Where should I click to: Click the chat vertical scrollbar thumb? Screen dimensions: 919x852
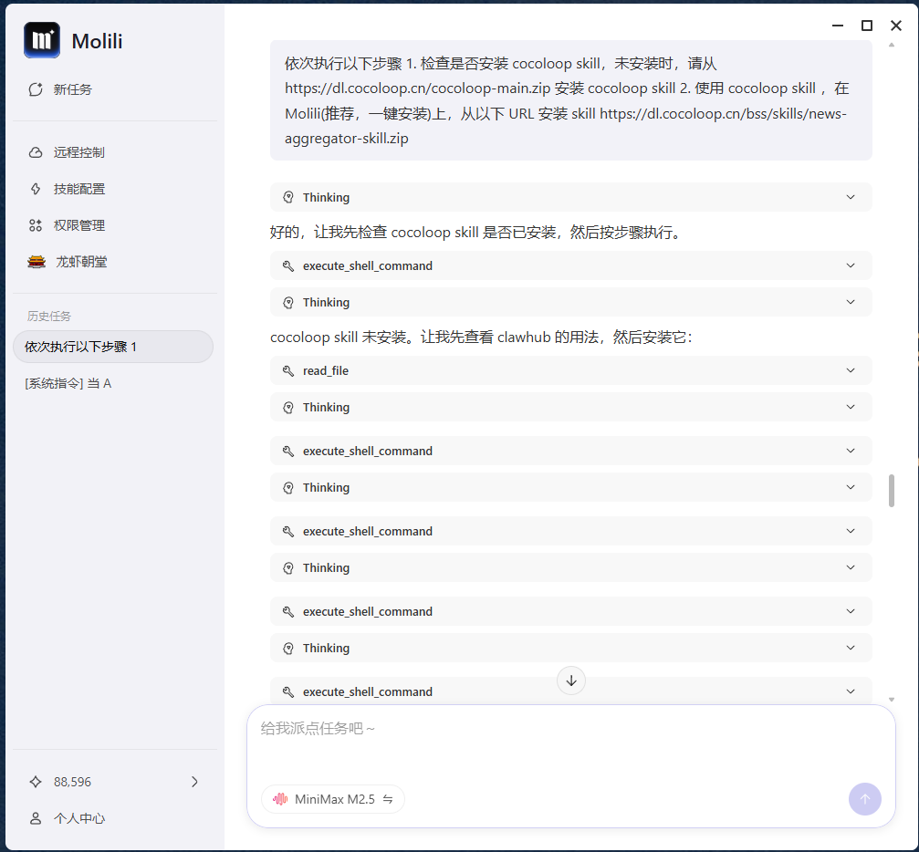click(892, 490)
